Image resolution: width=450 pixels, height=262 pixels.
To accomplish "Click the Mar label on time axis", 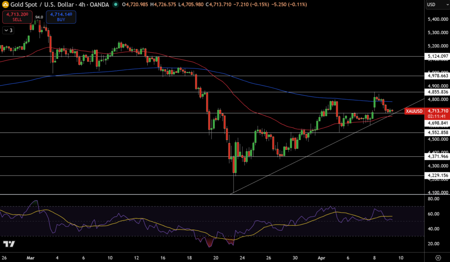I will (x=30, y=257).
